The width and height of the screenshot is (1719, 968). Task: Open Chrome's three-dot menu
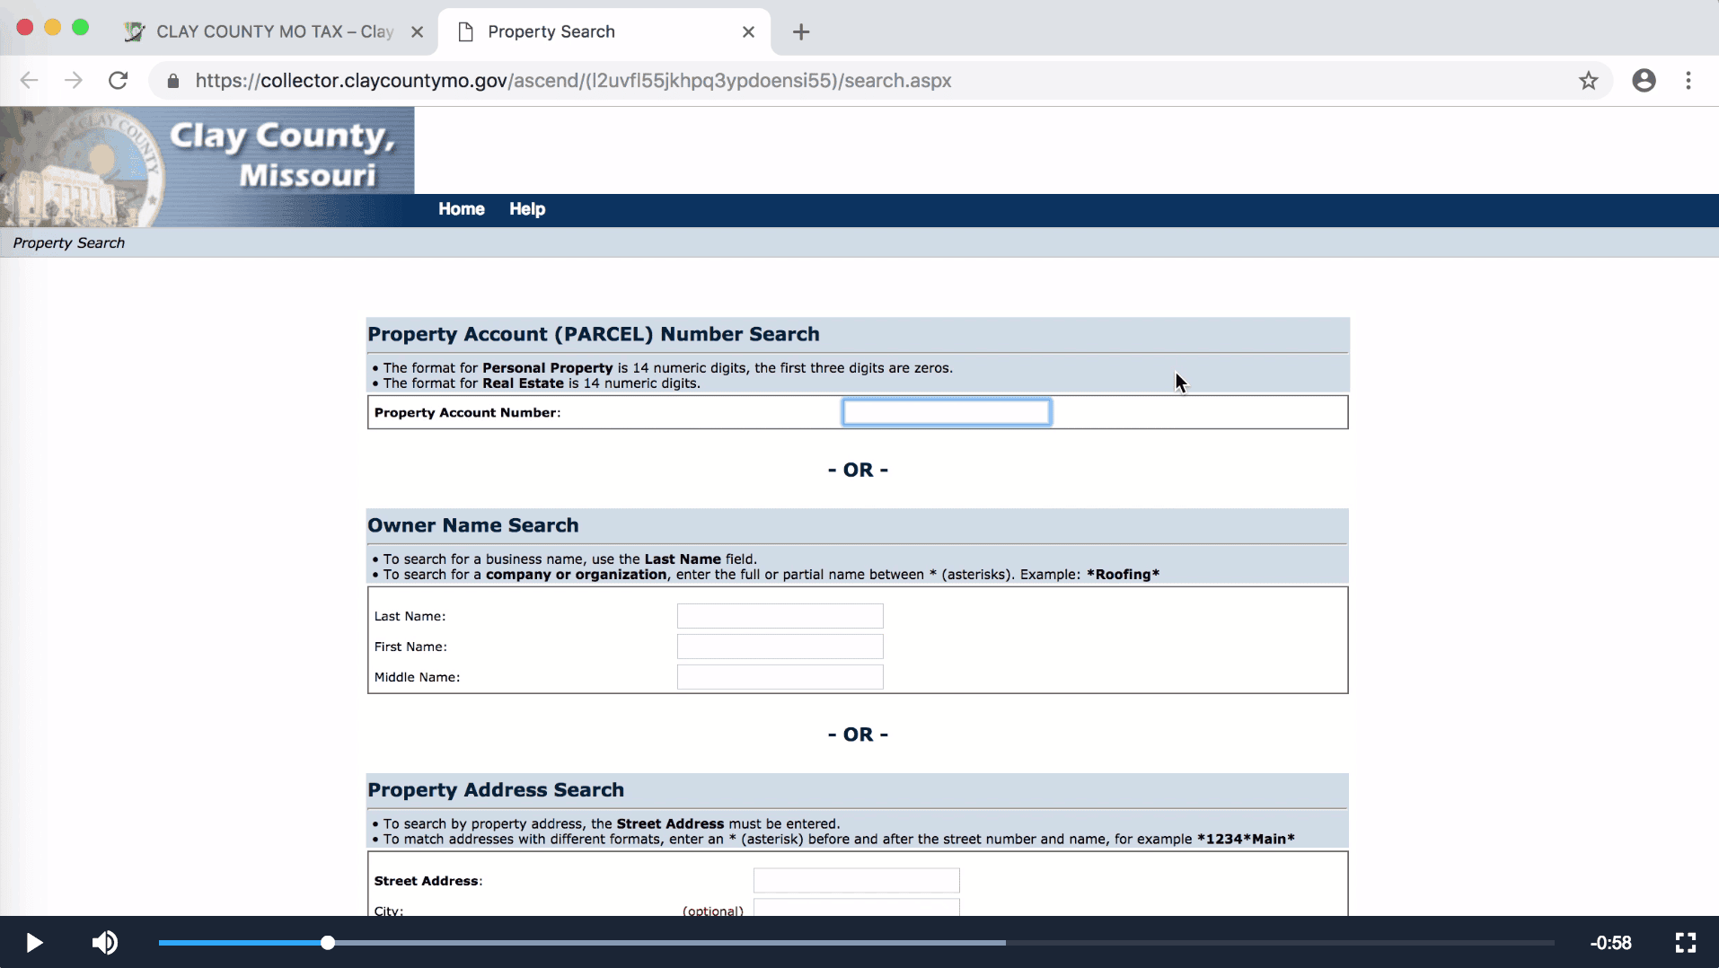tap(1688, 81)
